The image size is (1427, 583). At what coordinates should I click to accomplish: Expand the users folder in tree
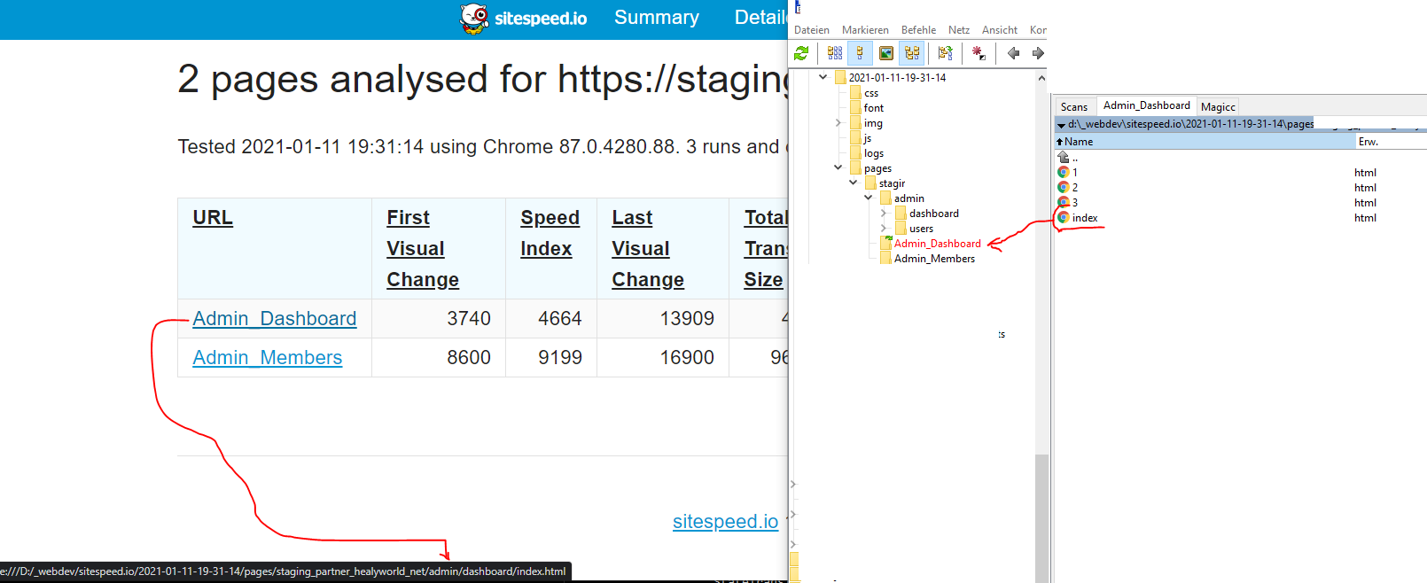tap(884, 229)
